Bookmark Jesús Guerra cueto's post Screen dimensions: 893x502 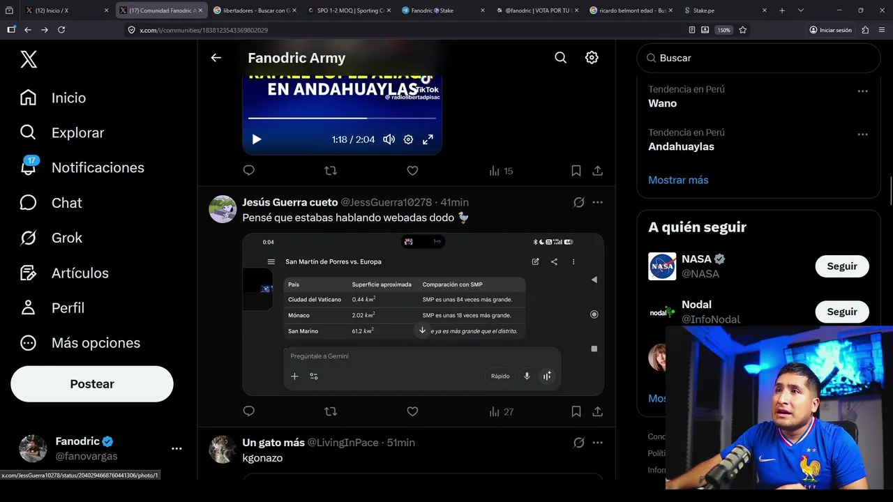(x=576, y=412)
